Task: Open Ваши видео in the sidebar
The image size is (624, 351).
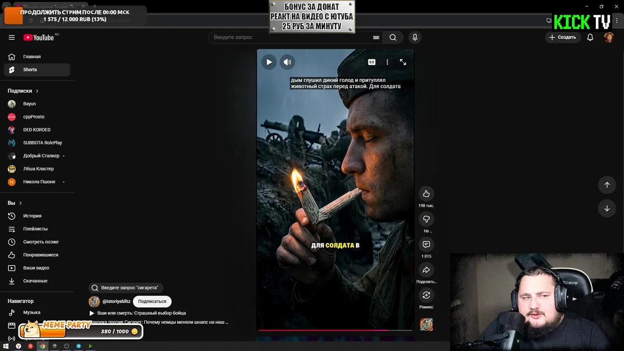Action: coord(37,268)
